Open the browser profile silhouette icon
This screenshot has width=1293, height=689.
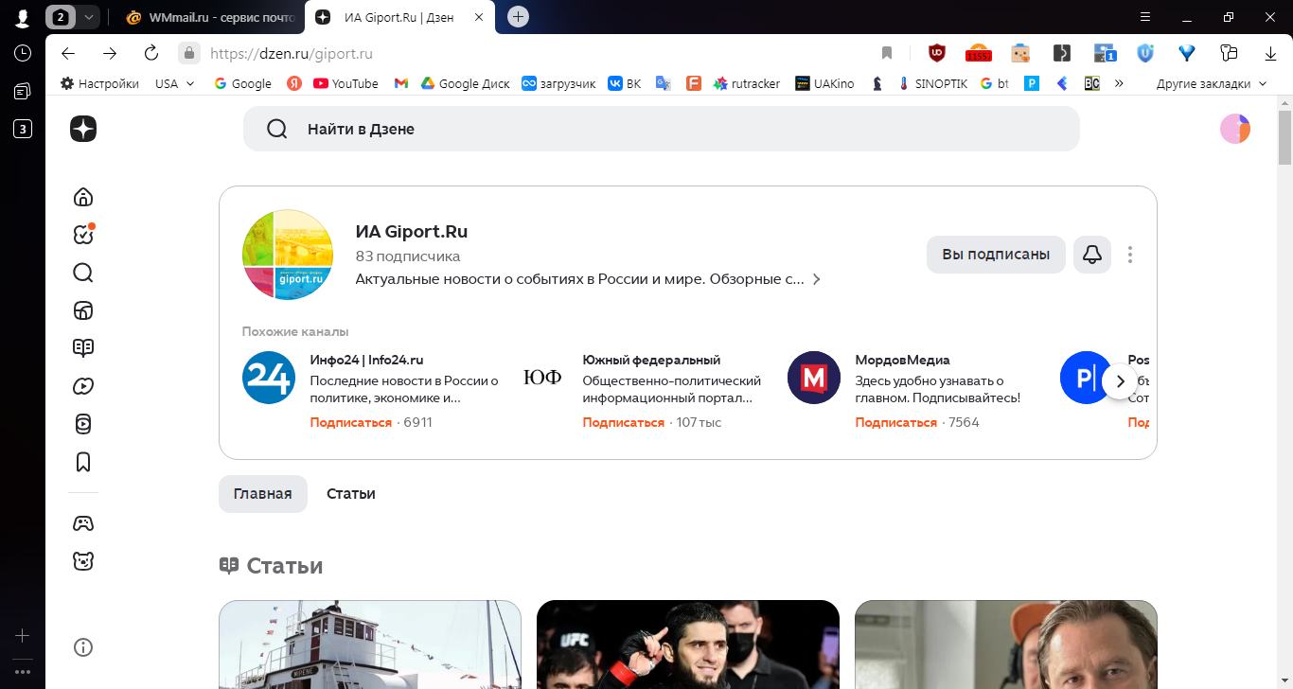[23, 17]
